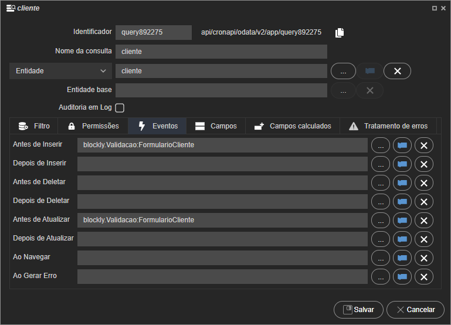Clear the Ao Navegar event

coord(424,258)
